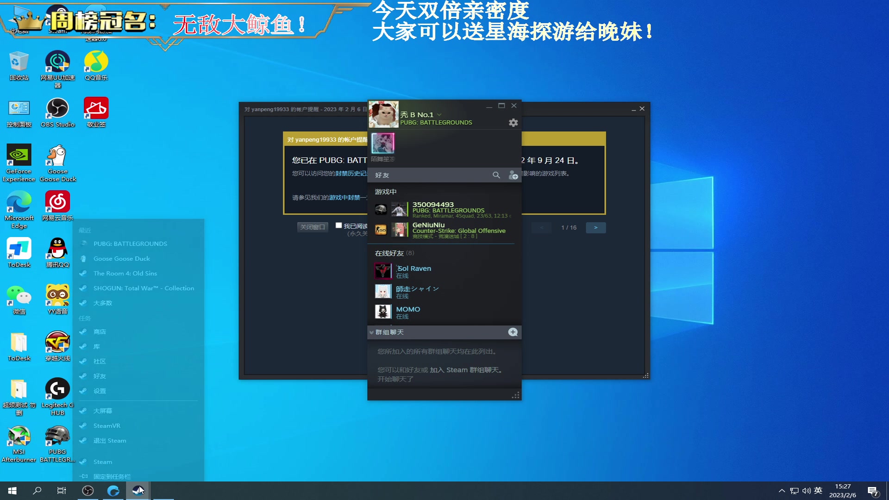
Task: Launch OBS Studio from the desktop
Action: [57, 107]
